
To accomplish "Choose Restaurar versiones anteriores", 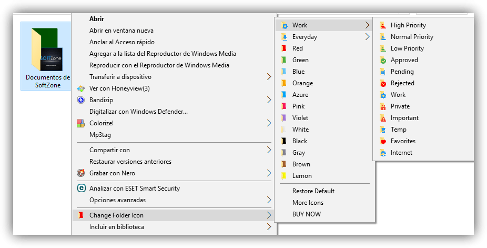I will point(130,162).
